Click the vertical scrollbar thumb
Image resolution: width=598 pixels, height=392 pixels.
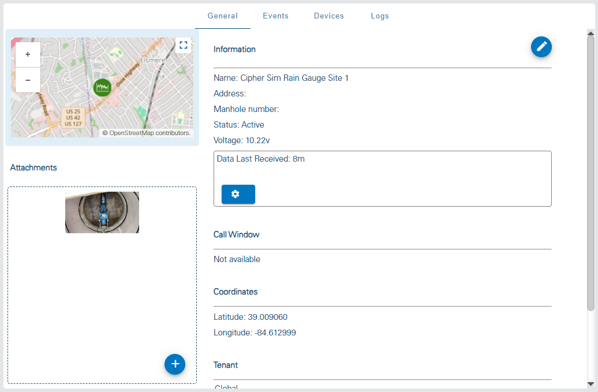(x=590, y=174)
